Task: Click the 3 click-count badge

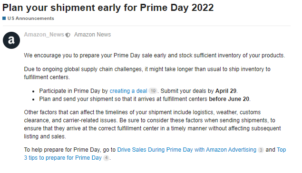Action: click(261, 150)
